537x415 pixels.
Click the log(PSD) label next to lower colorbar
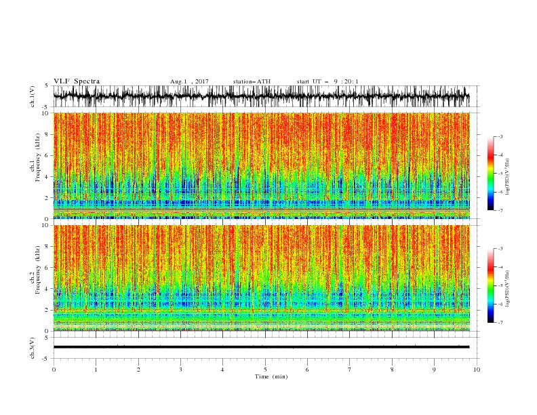click(508, 288)
